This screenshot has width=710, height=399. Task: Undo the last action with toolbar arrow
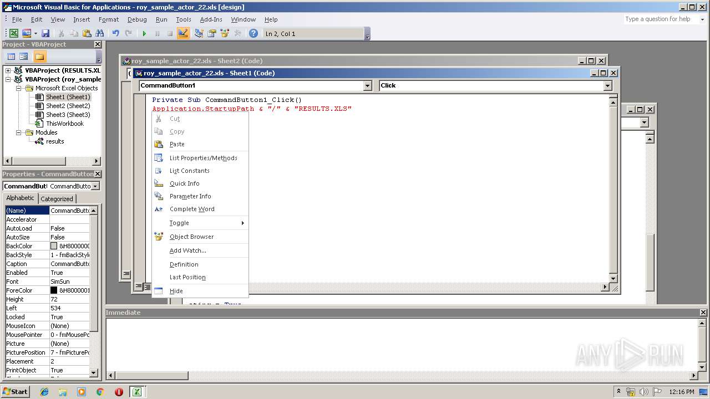point(115,34)
